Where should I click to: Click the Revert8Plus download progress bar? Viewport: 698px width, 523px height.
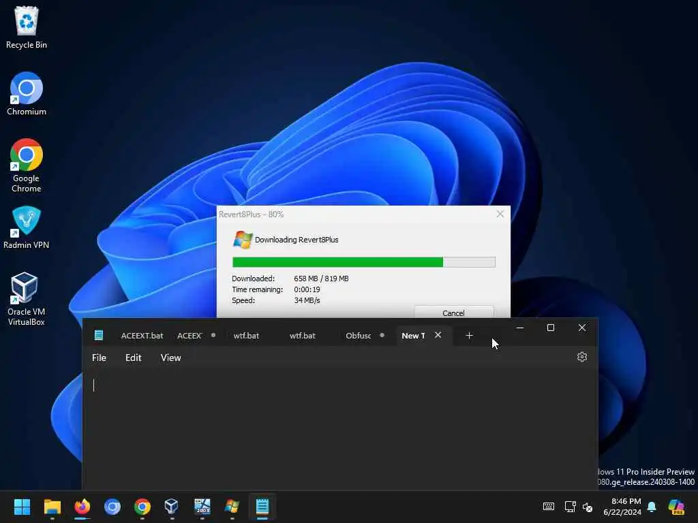pos(364,262)
